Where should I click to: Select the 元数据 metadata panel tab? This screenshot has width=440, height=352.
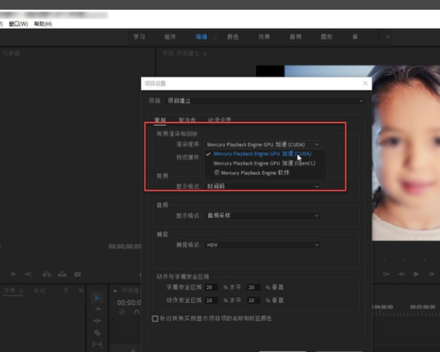tap(11, 53)
